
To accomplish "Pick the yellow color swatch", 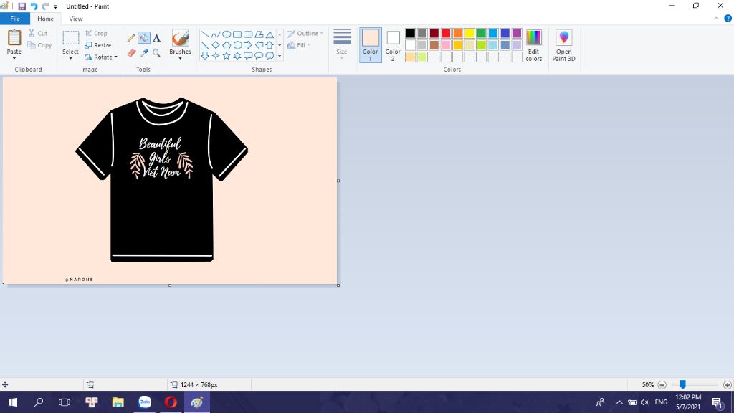I will [x=470, y=33].
